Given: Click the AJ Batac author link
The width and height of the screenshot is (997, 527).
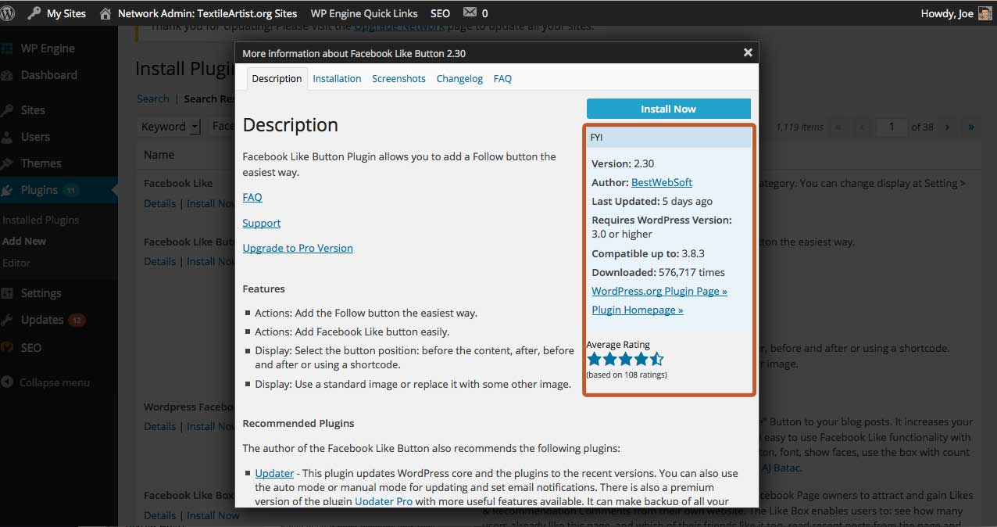Looking at the screenshot, I should click(x=781, y=468).
